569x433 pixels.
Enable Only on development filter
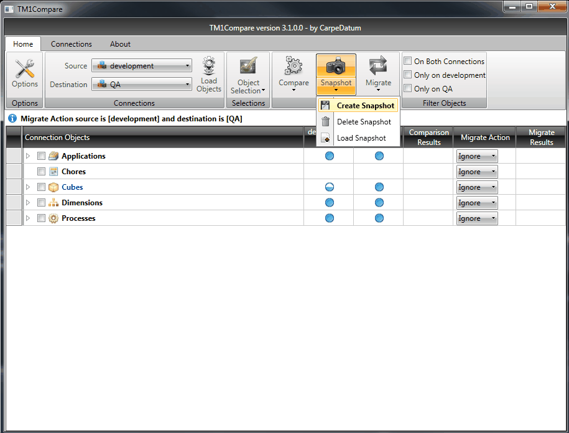click(408, 75)
